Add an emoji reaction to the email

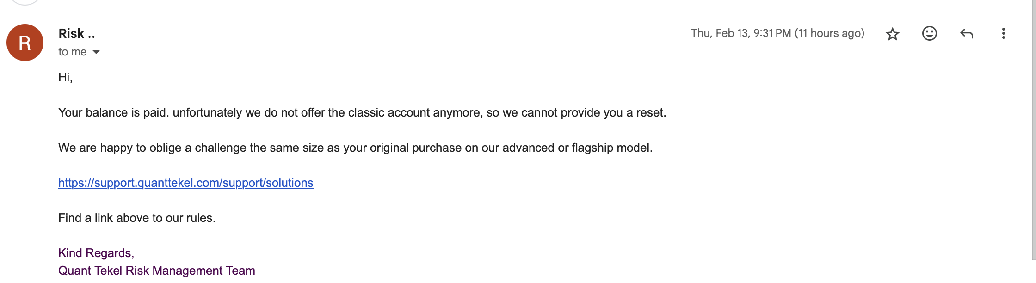(x=929, y=34)
